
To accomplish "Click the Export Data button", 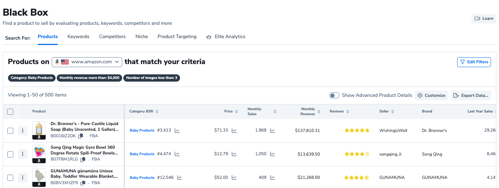I will (x=471, y=95).
